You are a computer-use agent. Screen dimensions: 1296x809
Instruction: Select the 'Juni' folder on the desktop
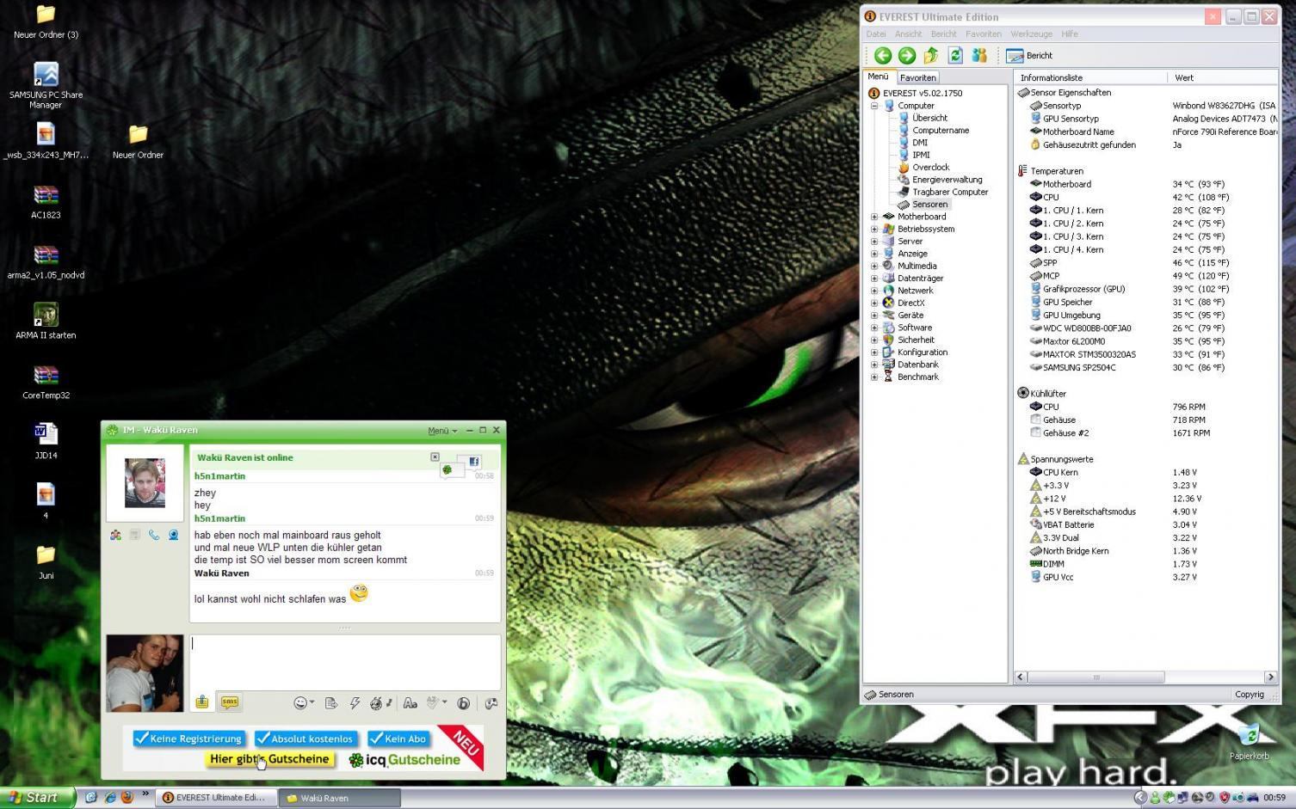(x=46, y=561)
